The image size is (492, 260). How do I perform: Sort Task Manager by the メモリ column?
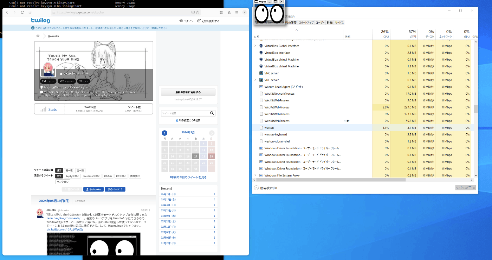coord(404,34)
